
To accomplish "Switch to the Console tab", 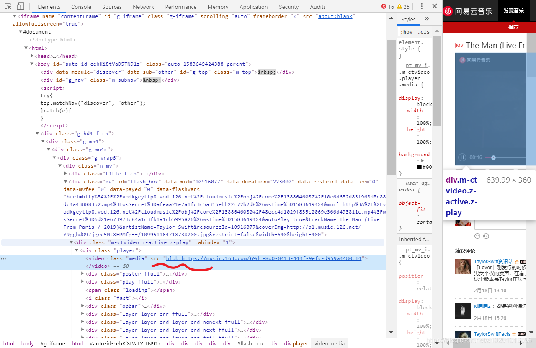I will 81,7.
